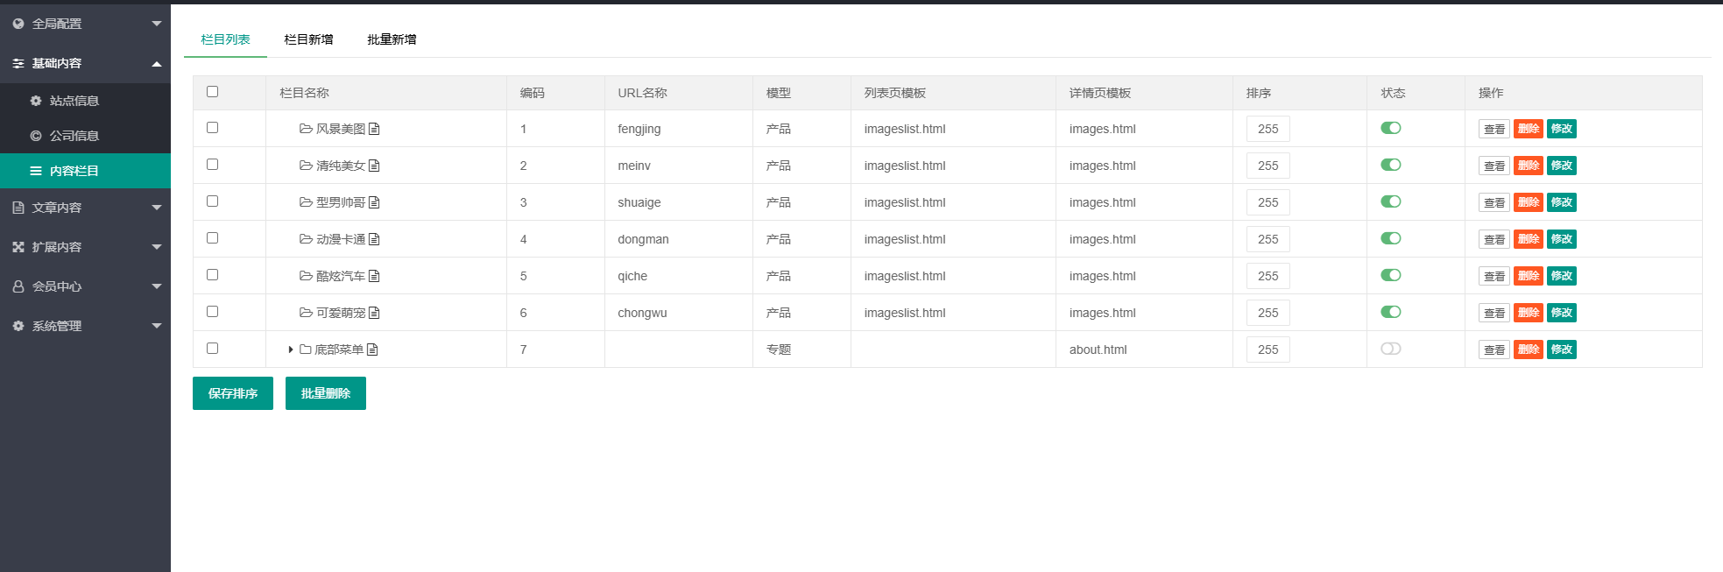Click the folder icon before 动漫卡通
Image resolution: width=1723 pixels, height=572 pixels.
(306, 239)
